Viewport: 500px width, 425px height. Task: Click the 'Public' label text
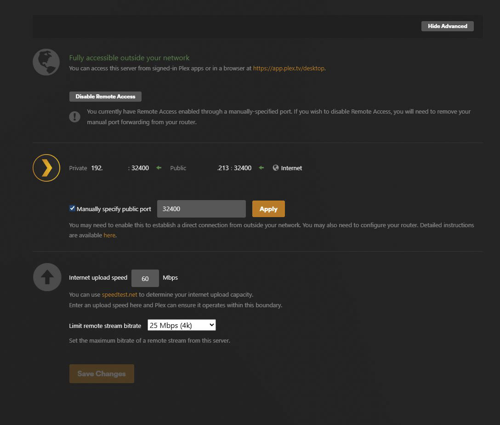[178, 168]
